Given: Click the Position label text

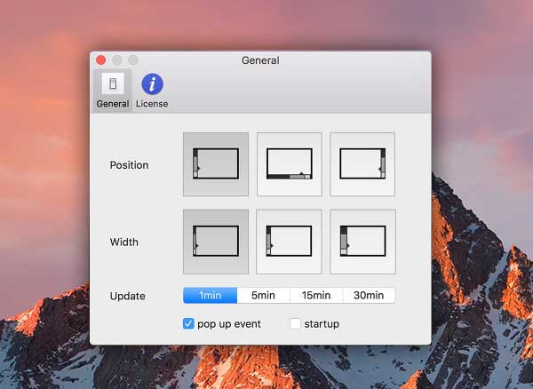Looking at the screenshot, I should (x=129, y=165).
